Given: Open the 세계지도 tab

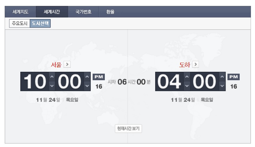Looking at the screenshot, I should (x=20, y=12).
